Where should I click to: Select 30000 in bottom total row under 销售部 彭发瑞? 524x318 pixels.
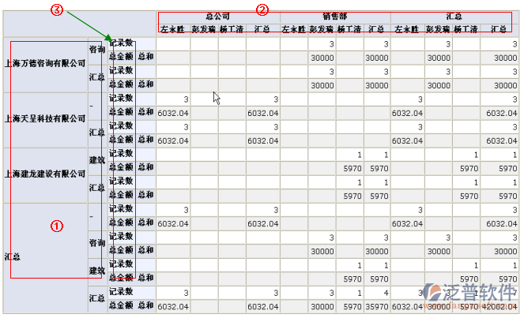tap(322, 307)
